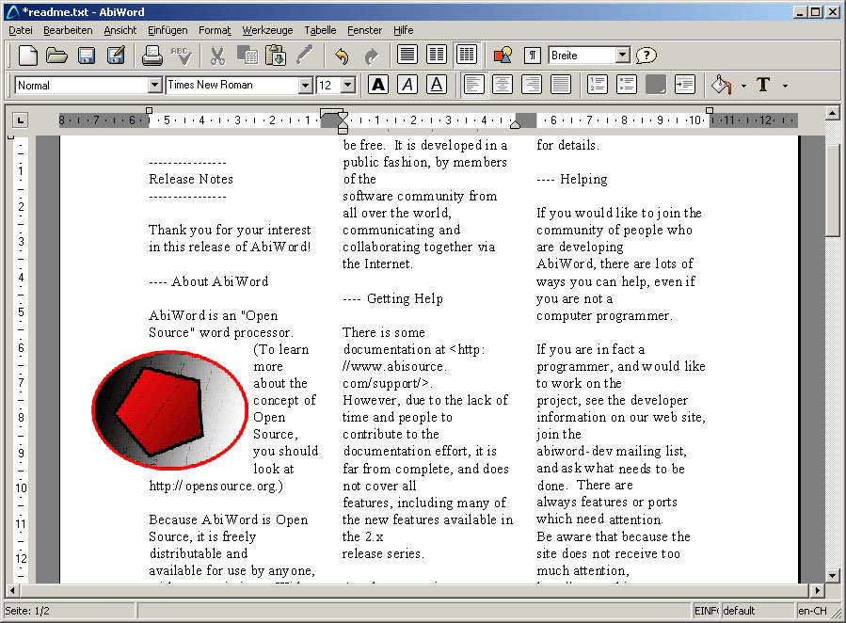Click the 'http://opensource.org.)' text
The height and width of the screenshot is (623, 846).
(215, 486)
